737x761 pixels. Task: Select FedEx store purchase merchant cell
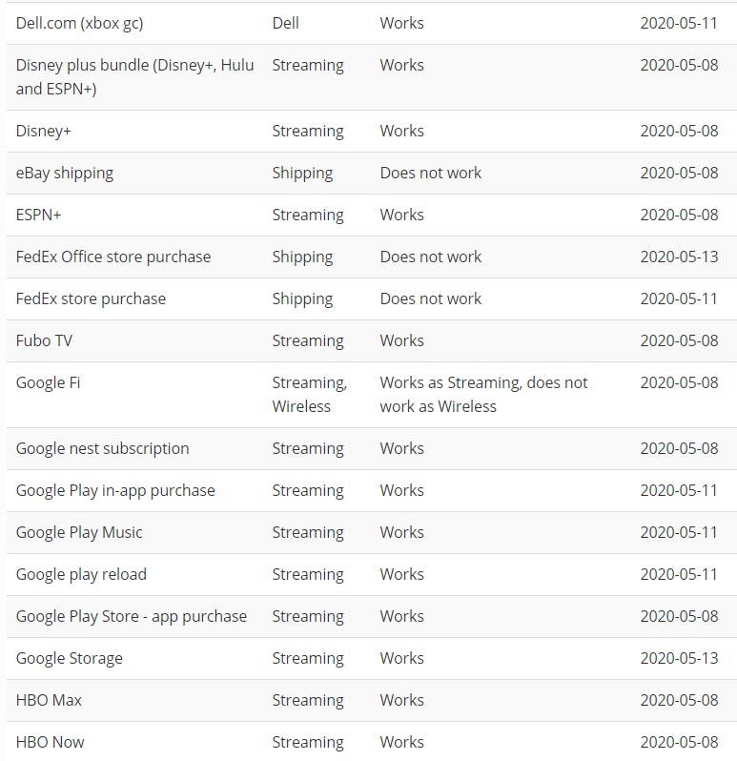91,299
